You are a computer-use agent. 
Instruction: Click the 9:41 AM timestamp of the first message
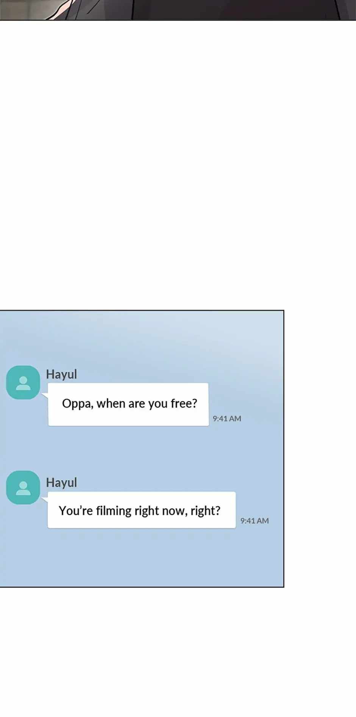(x=227, y=418)
